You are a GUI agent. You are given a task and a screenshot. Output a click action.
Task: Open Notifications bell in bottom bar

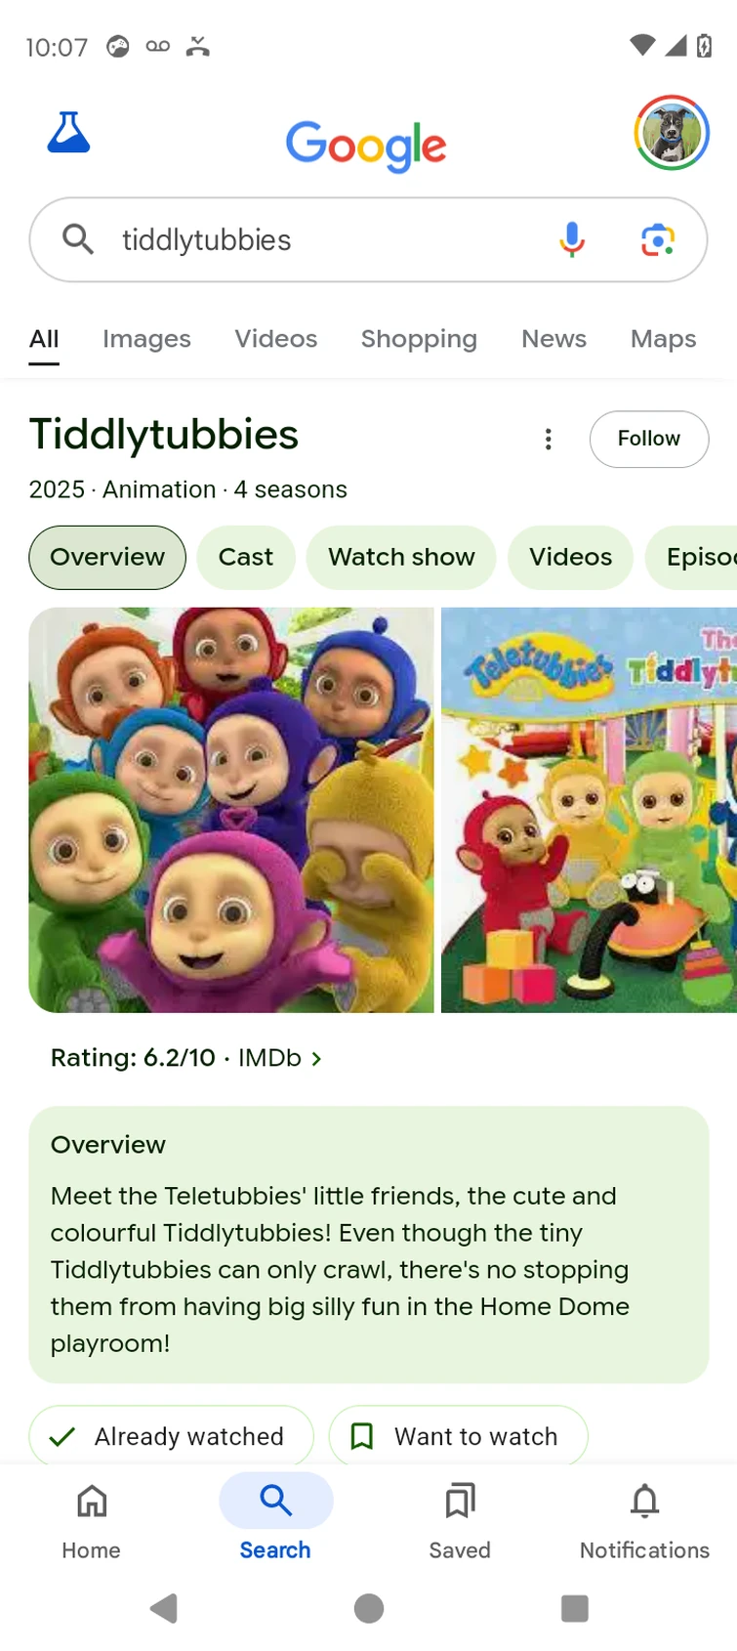pos(644,1522)
